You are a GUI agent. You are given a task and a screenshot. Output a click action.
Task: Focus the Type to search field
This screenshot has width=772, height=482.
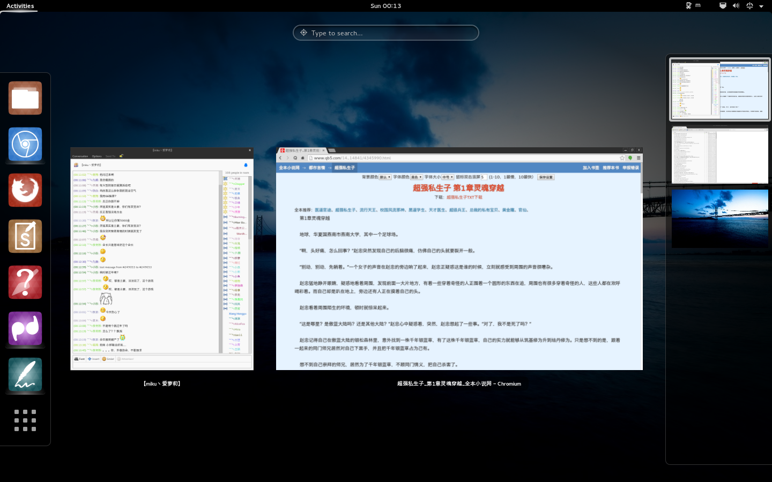coord(386,33)
